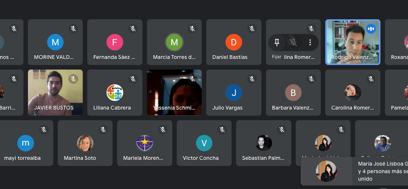
Task: Click the muted mic icon on MORINE VALD tile
Action: coord(74,29)
